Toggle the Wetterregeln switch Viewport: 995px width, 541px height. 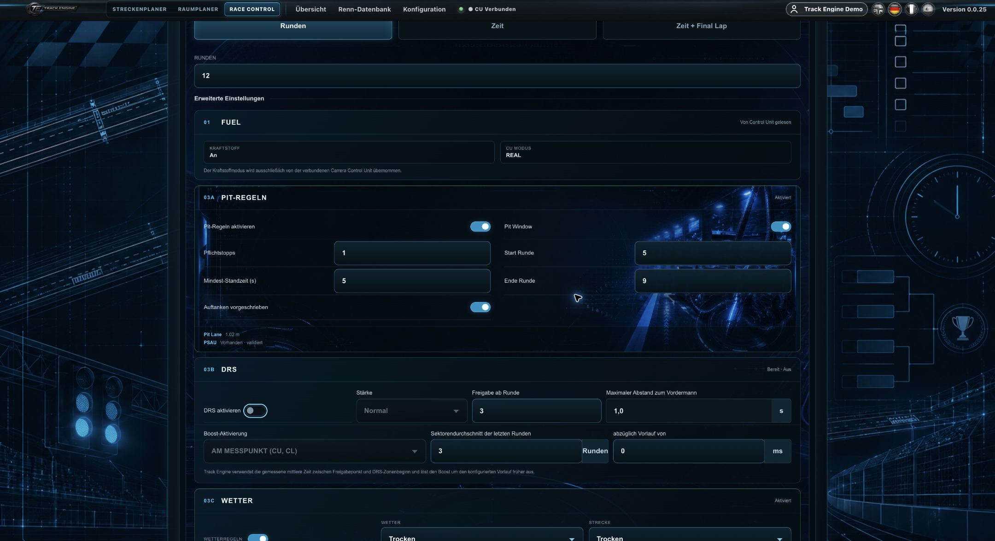258,538
